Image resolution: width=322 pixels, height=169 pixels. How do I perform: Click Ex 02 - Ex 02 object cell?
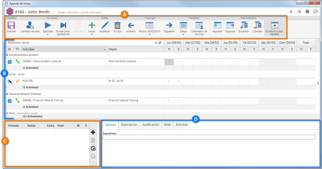click(x=136, y=81)
